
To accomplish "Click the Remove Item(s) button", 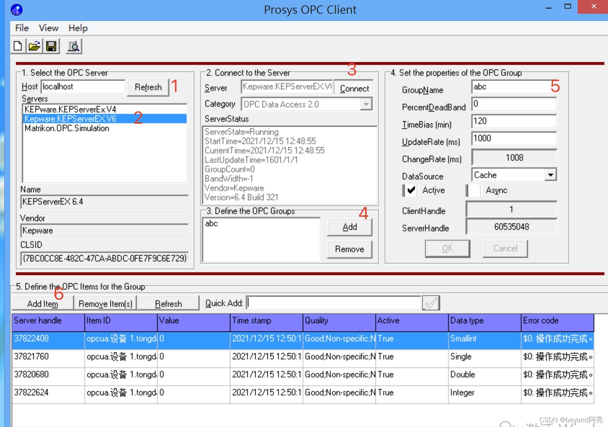I will 105,304.
